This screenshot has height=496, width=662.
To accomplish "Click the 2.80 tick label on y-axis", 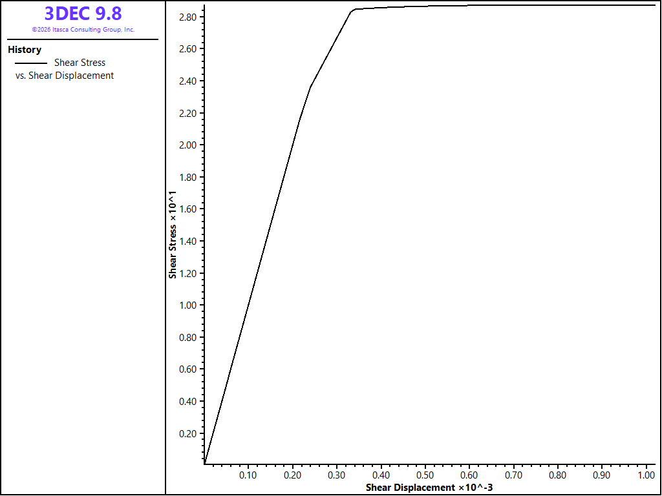I will [x=189, y=17].
